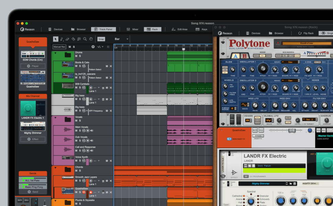Adjust the QuadraSaw mix channel level fader
The width and height of the screenshot is (333, 206).
tap(292, 130)
